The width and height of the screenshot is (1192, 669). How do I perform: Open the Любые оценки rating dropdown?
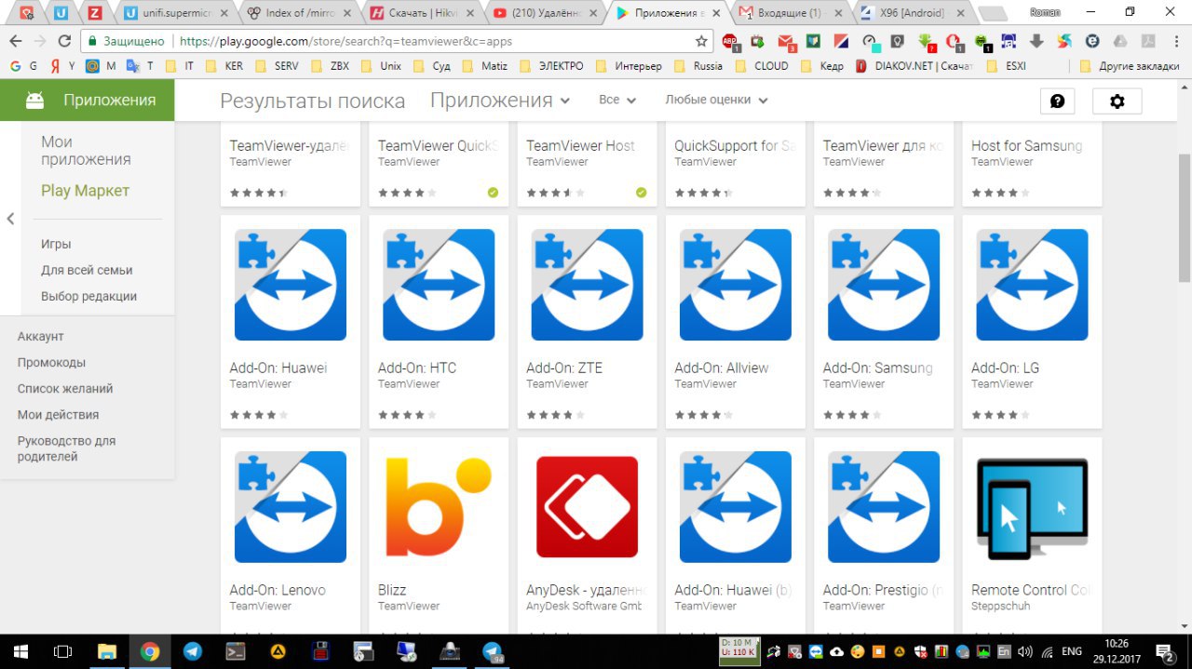(x=716, y=100)
